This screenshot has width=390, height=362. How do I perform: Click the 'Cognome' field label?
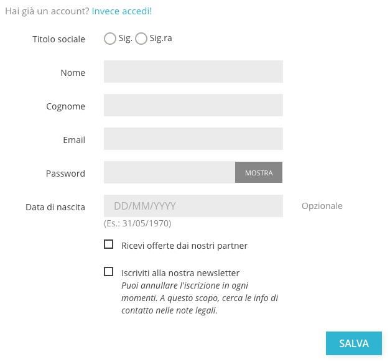click(65, 106)
